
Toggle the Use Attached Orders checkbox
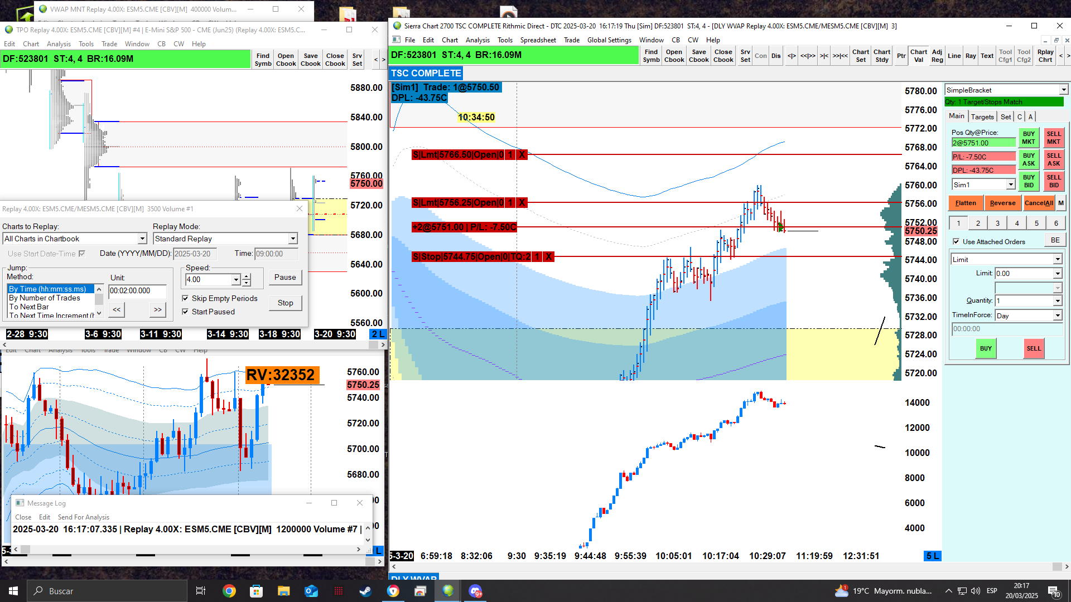[x=956, y=241]
